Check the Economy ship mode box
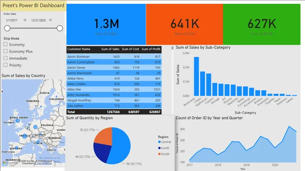 point(5,44)
